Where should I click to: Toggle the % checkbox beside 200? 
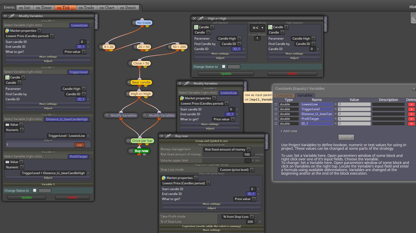click(256, 222)
